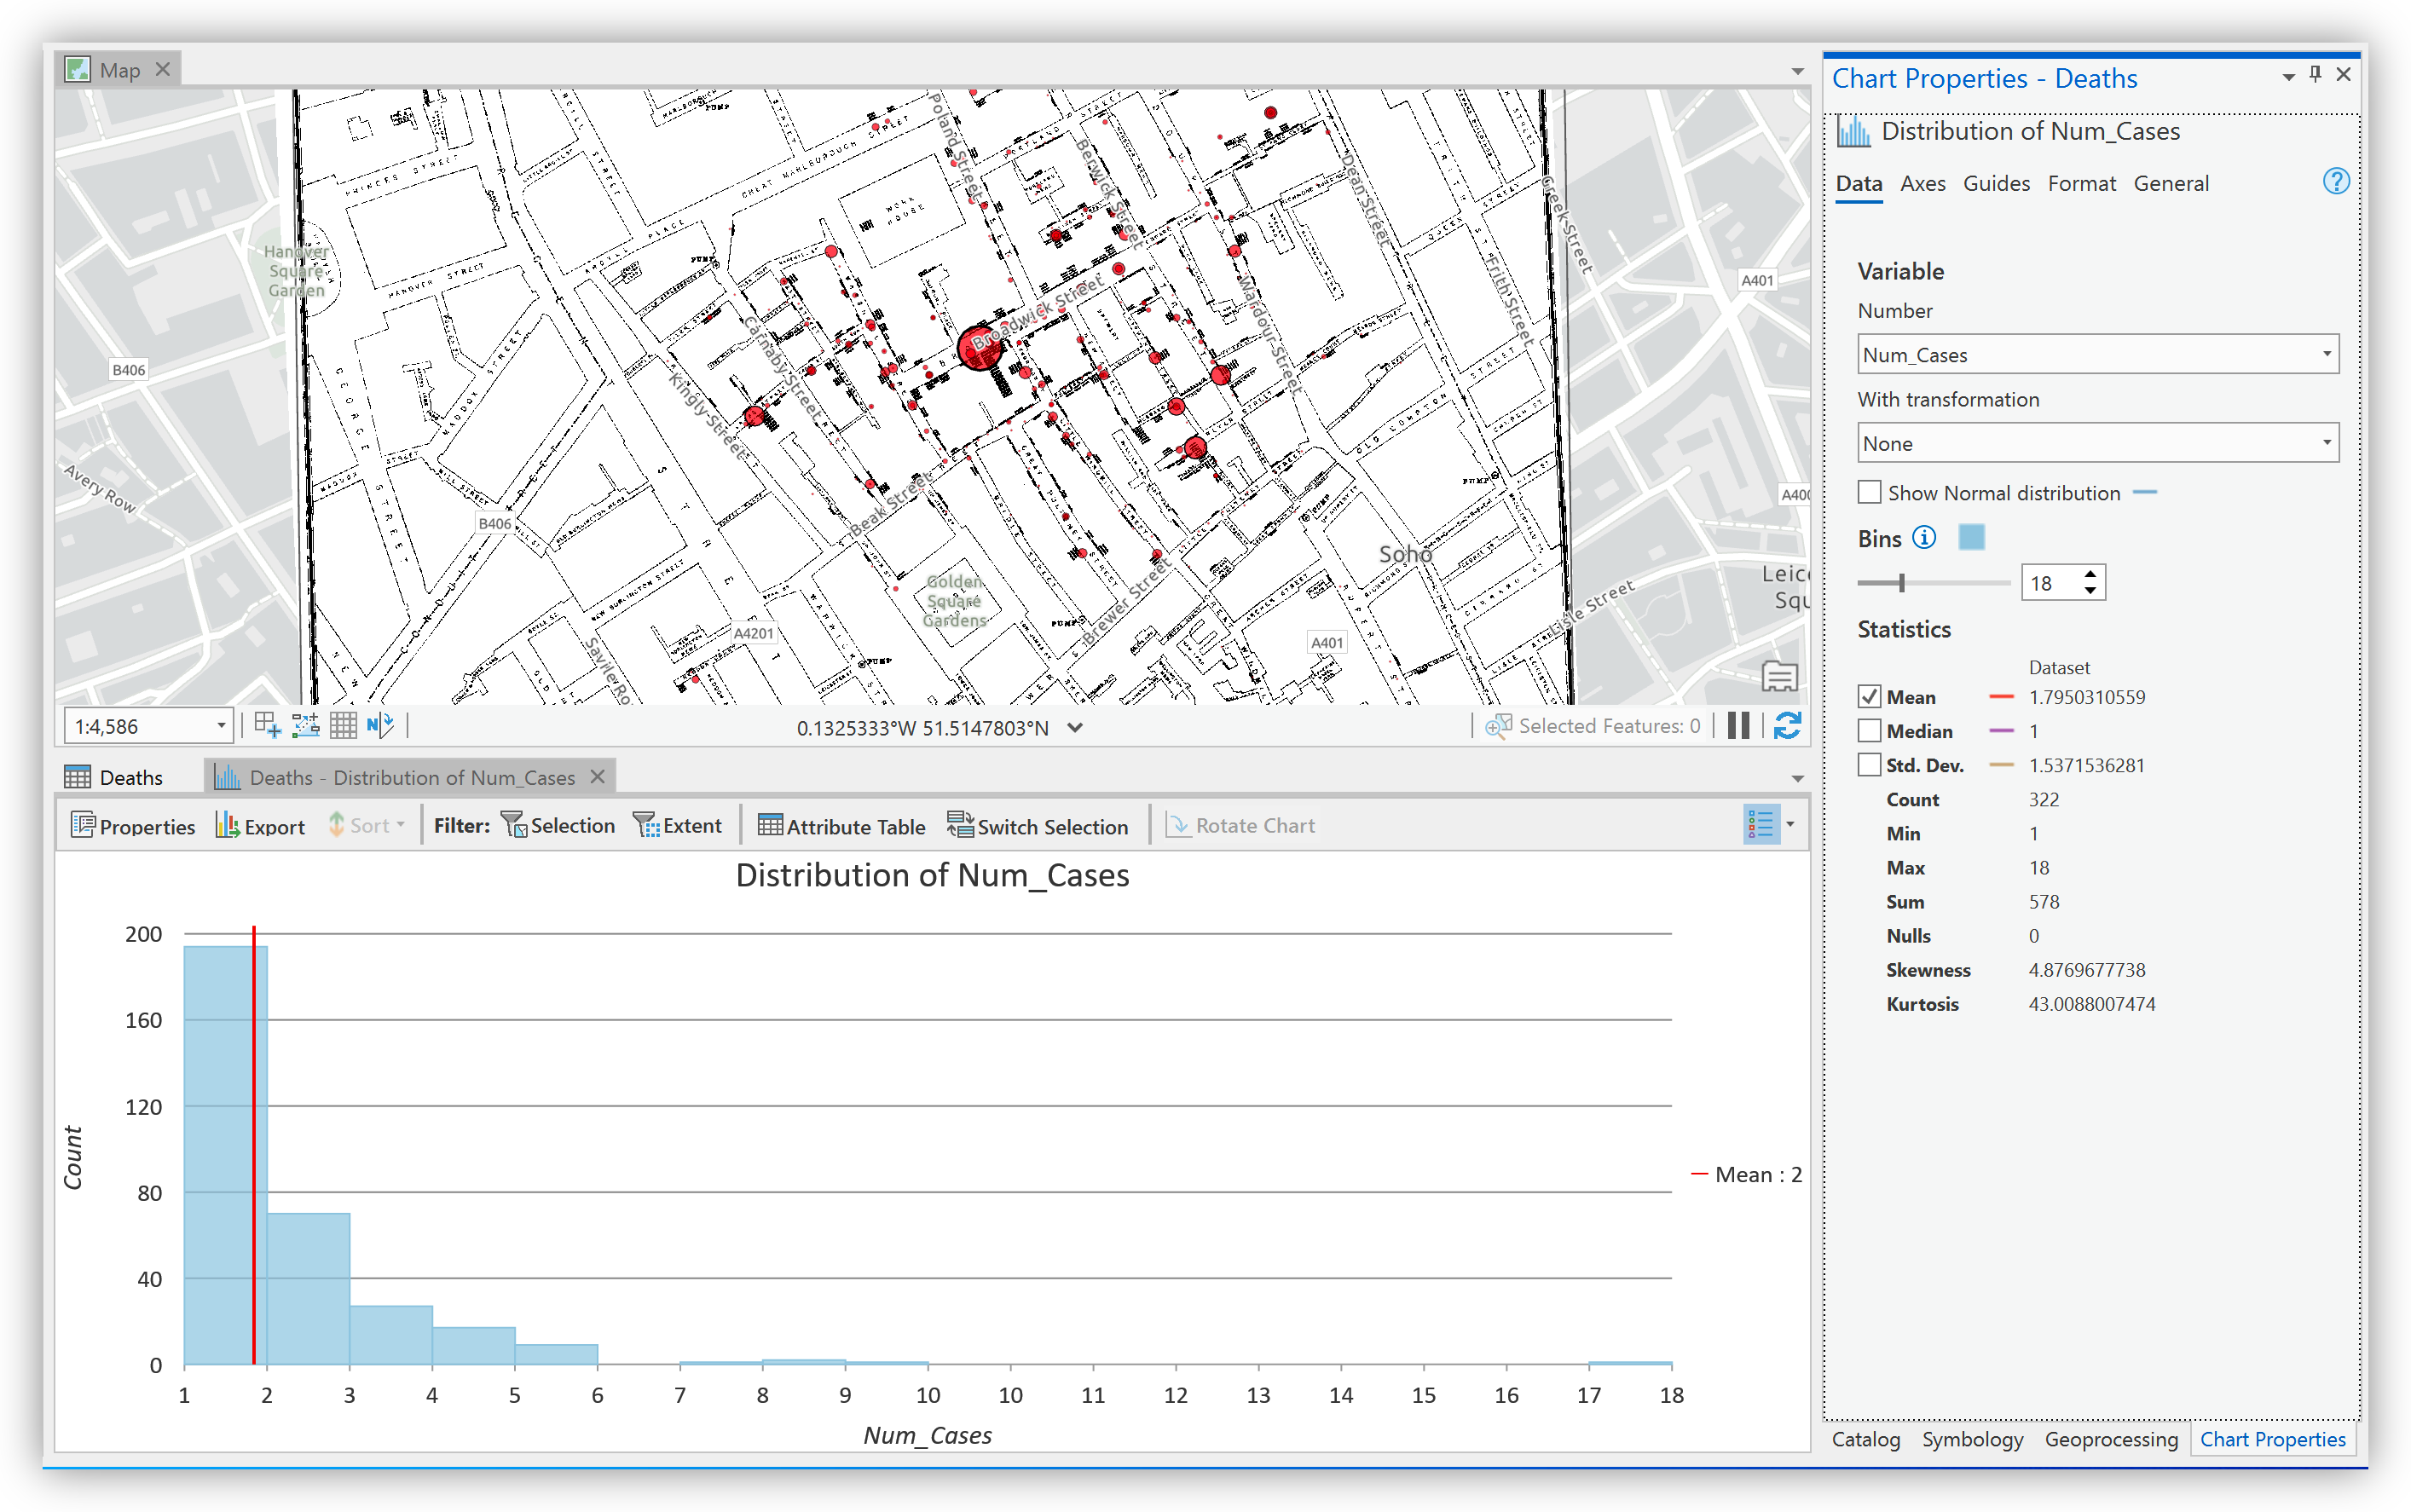Image resolution: width=2411 pixels, height=1512 pixels.
Task: Enable Show Normal distribution checkbox
Action: click(1869, 493)
